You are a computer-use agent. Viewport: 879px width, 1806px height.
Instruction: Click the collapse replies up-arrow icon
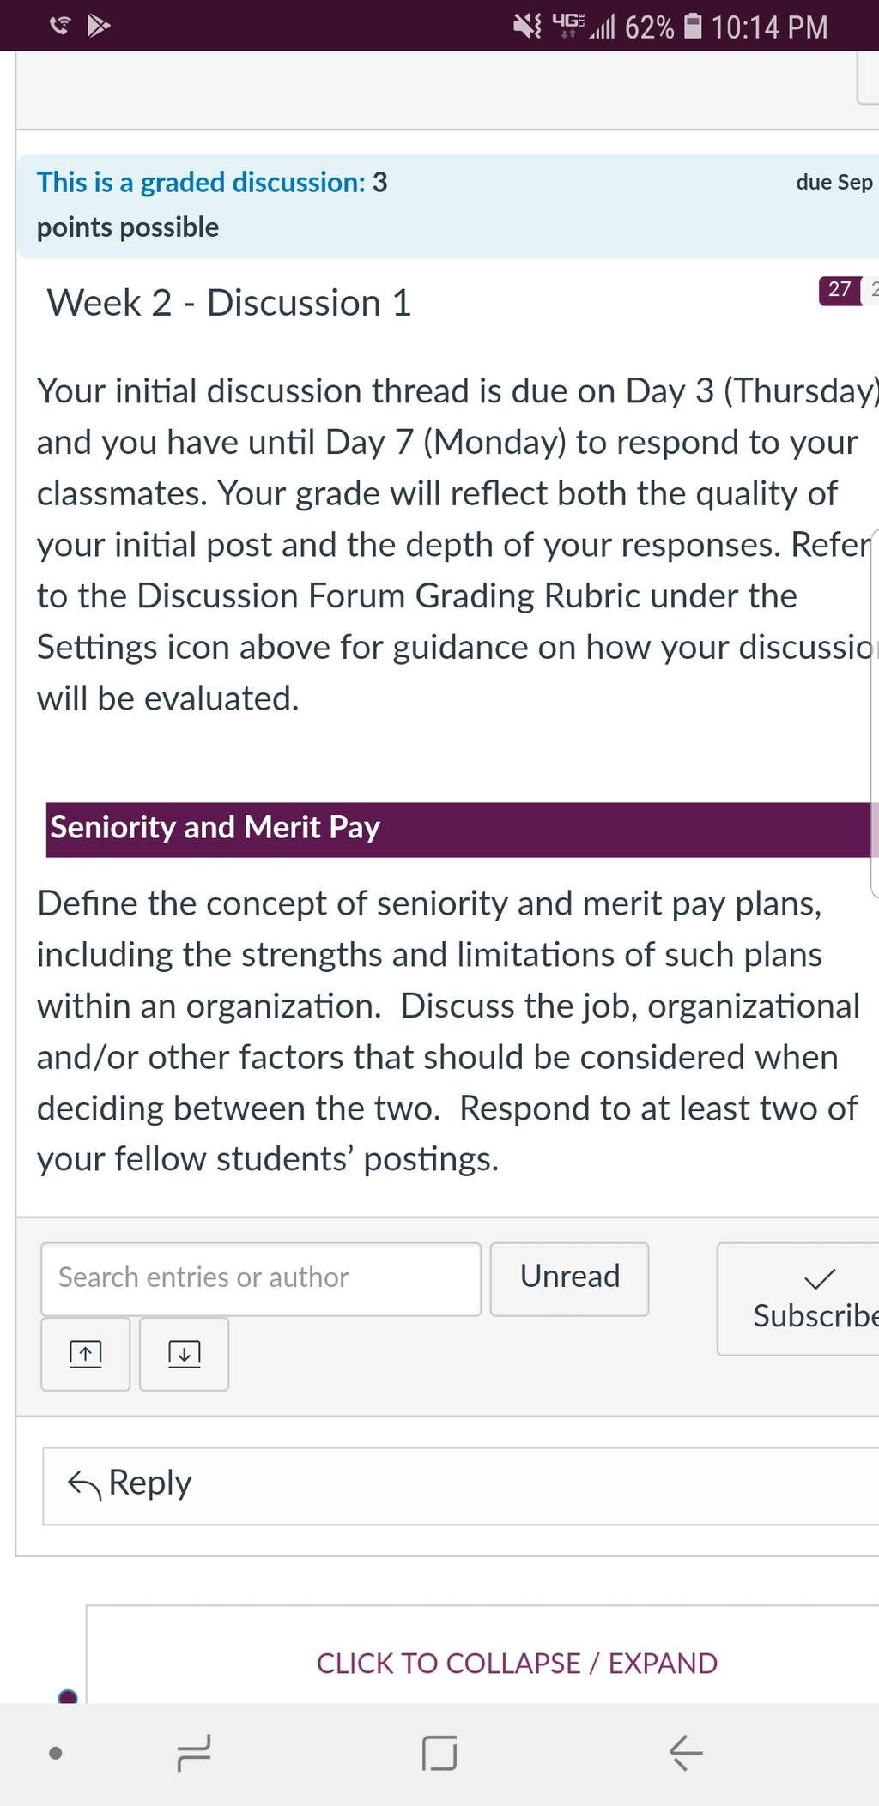(85, 1354)
